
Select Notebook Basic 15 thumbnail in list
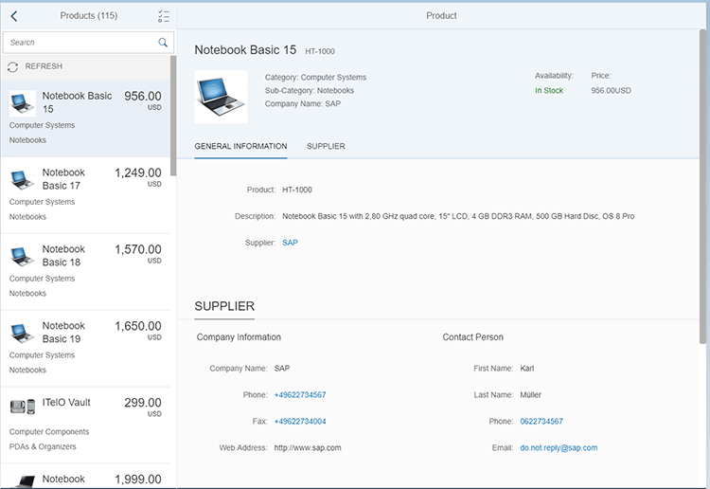click(x=22, y=103)
